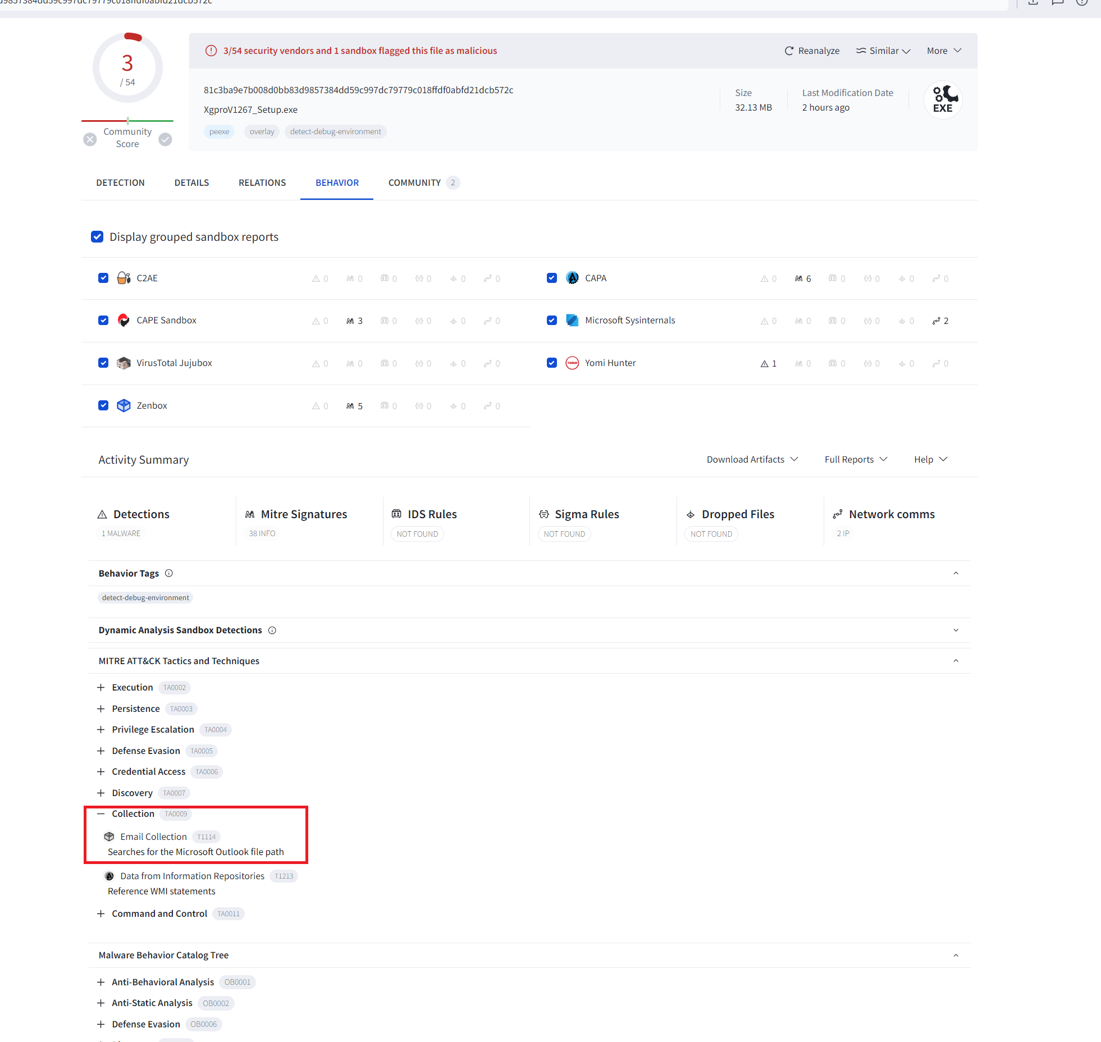Expand Dynamic Analysis Sandbox Detections section

point(956,630)
